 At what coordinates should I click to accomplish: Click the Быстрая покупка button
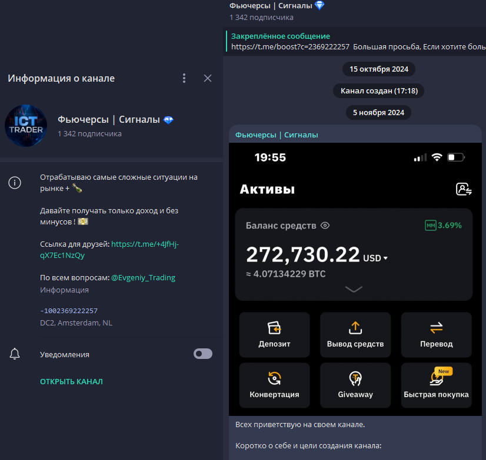[x=437, y=385]
